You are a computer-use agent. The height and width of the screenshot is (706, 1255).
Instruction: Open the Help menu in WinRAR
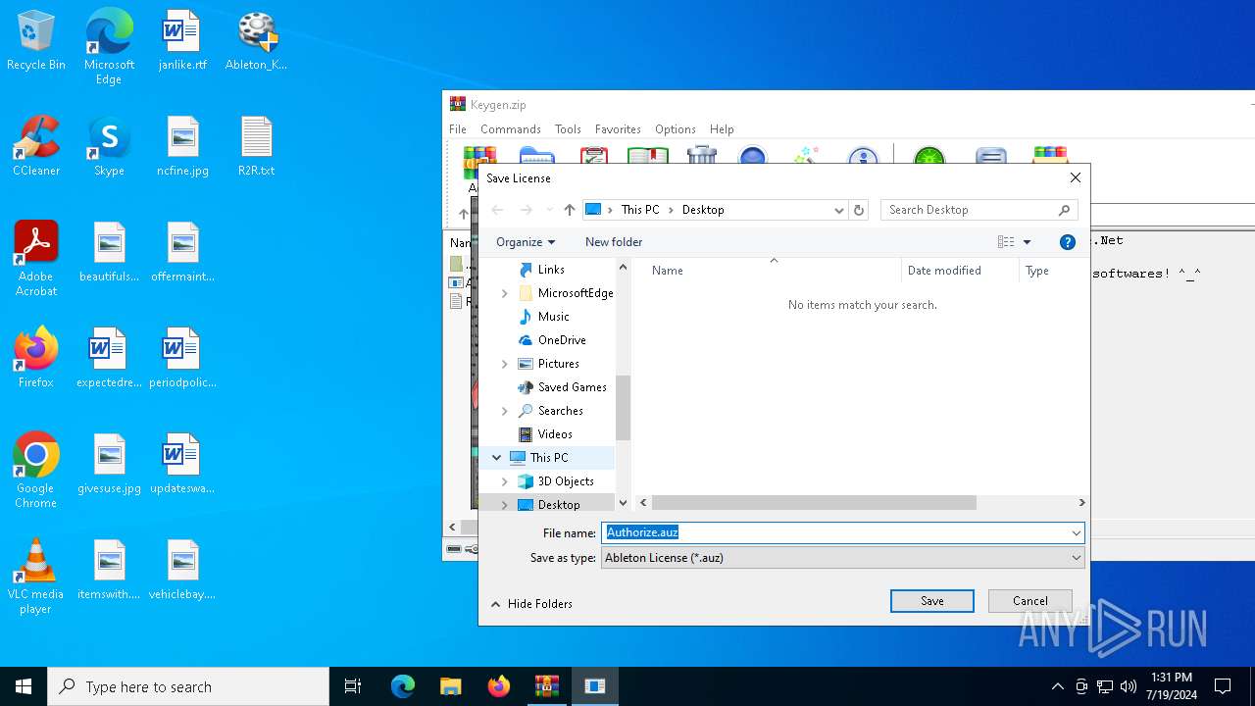coord(722,129)
